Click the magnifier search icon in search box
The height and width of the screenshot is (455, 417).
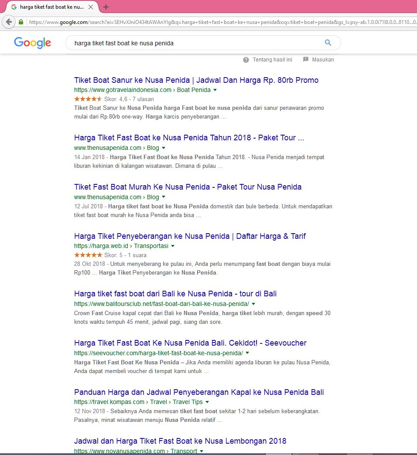[x=328, y=43]
